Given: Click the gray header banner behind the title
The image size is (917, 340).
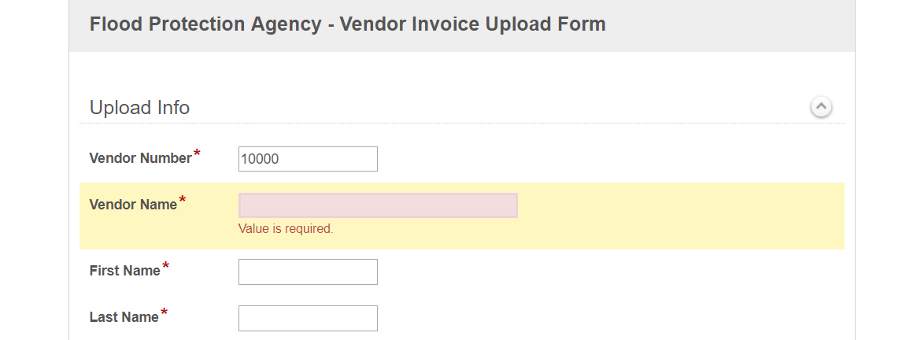Looking at the screenshot, I should click(731, 26).
